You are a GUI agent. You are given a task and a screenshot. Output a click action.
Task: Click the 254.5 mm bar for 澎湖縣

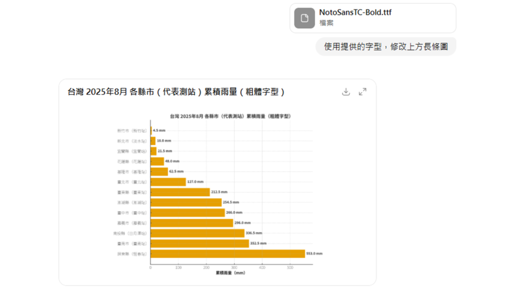point(186,202)
